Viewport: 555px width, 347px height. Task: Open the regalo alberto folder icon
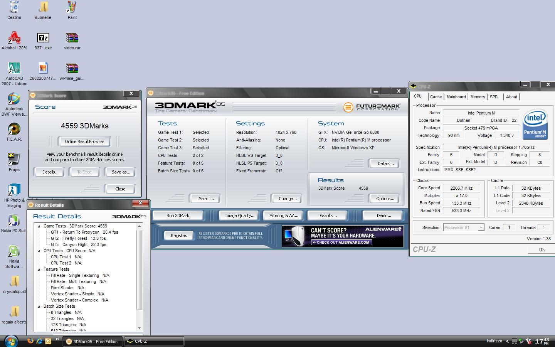tap(14, 312)
